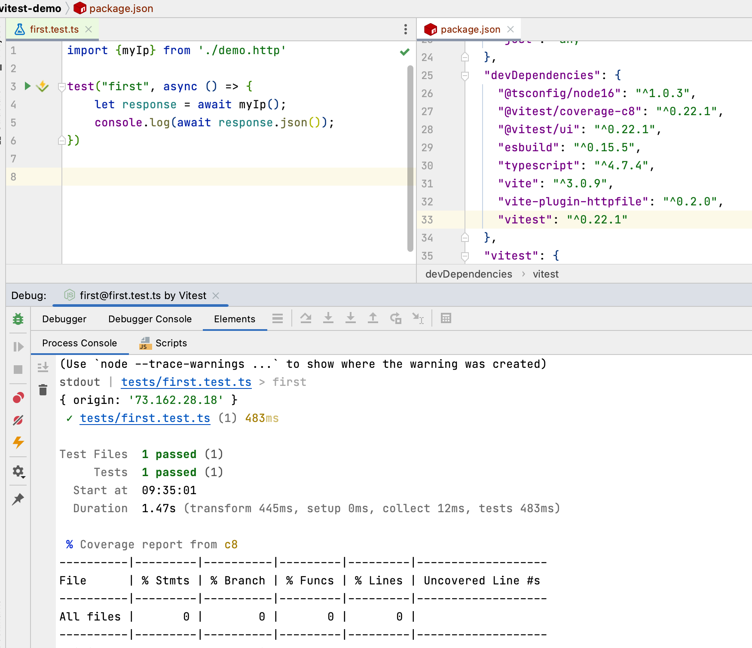The image size is (752, 648).
Task: Click the Step Into arrow icon
Action: (351, 318)
